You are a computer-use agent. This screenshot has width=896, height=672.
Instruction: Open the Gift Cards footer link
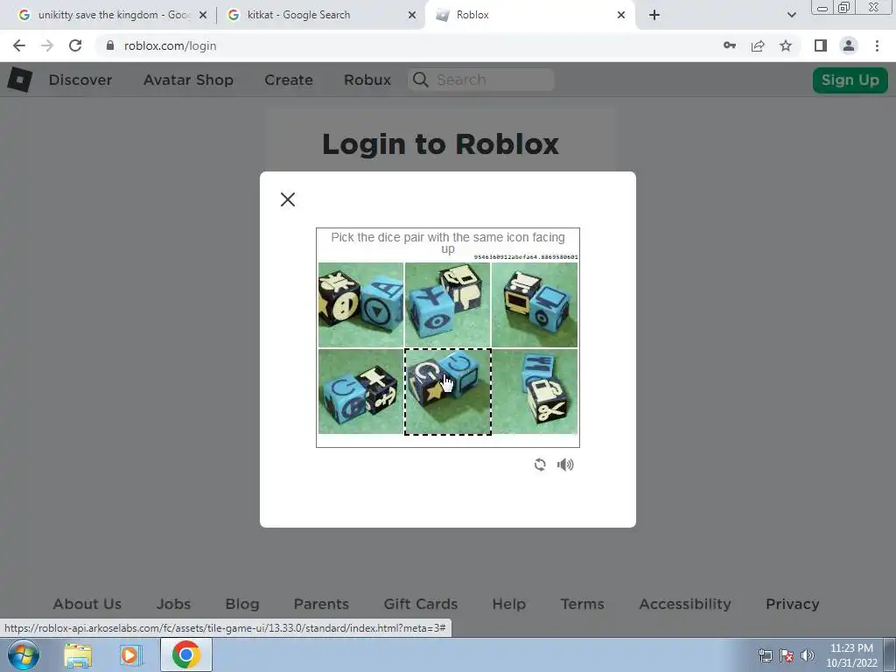(x=421, y=604)
